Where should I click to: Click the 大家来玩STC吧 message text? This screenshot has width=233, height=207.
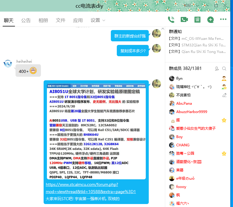[82, 199]
